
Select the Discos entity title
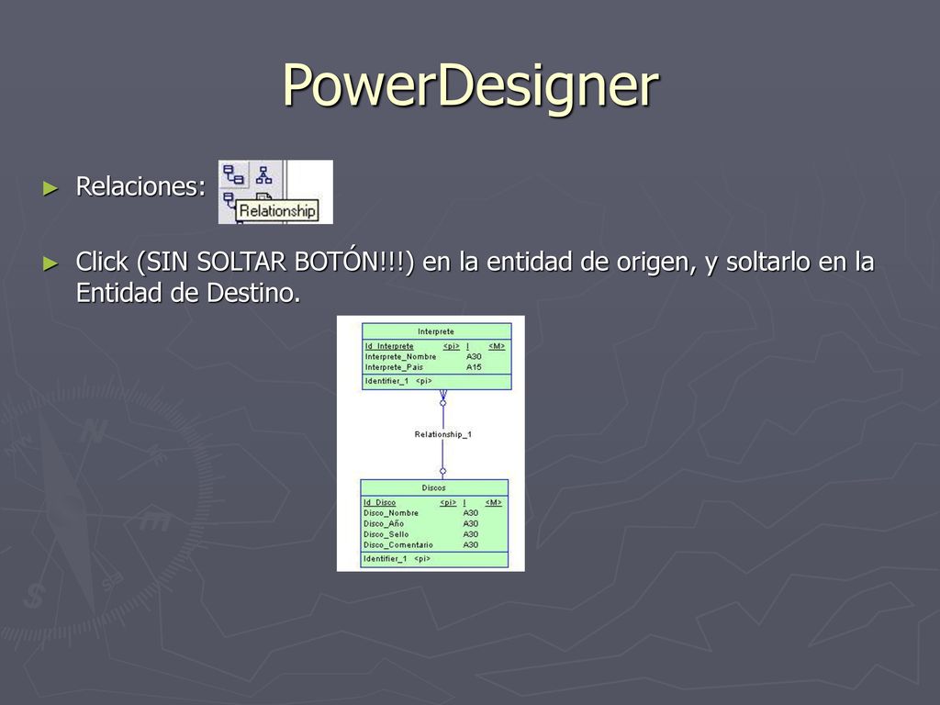pyautogui.click(x=433, y=488)
